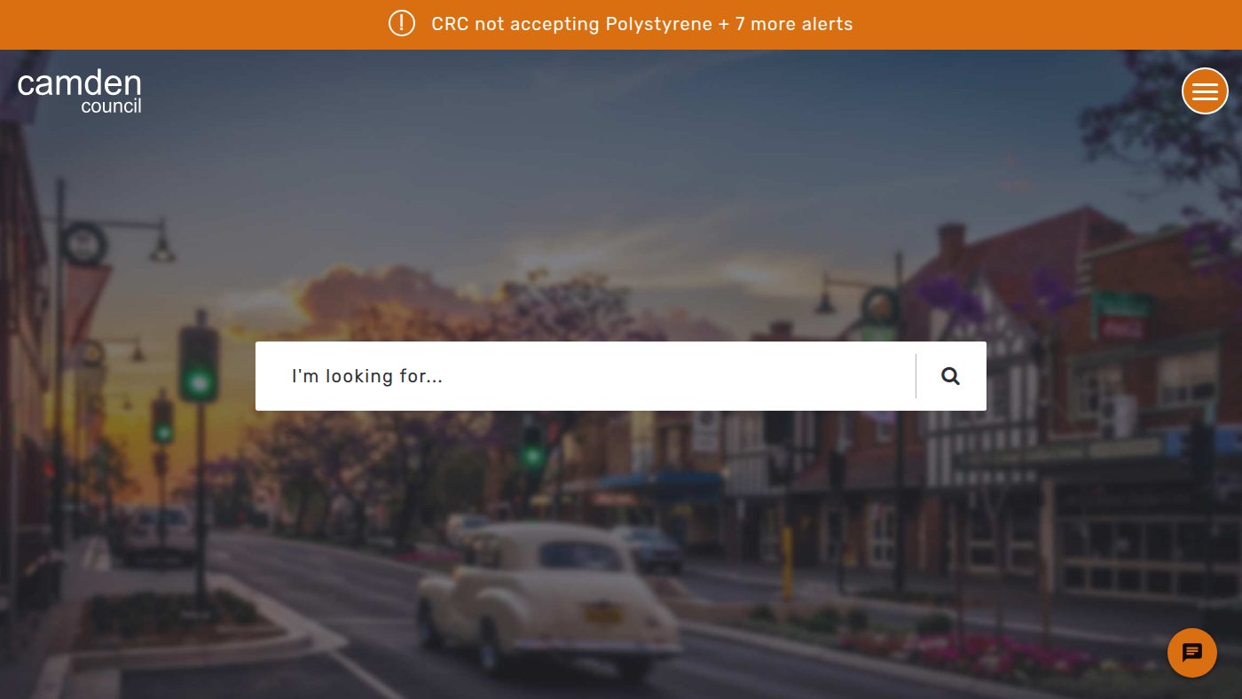This screenshot has height=699, width=1242.
Task: Open the CRC not accepting Polystyrene alert
Action: (x=642, y=24)
